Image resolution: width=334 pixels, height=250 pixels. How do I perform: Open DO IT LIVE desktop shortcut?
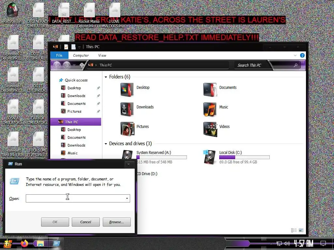click(38, 79)
